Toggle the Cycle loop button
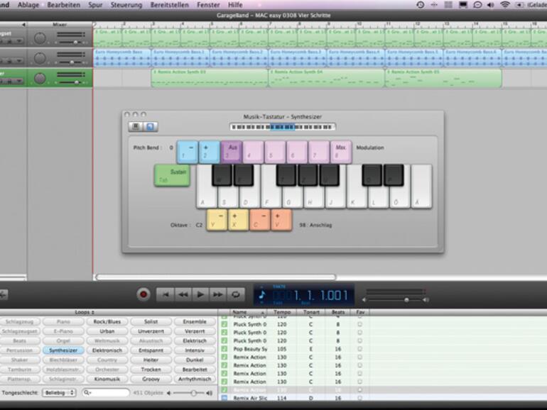Image resolution: width=547 pixels, height=410 pixels. coord(235,294)
